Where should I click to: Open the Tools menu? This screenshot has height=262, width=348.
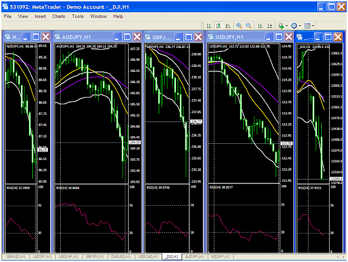click(78, 16)
